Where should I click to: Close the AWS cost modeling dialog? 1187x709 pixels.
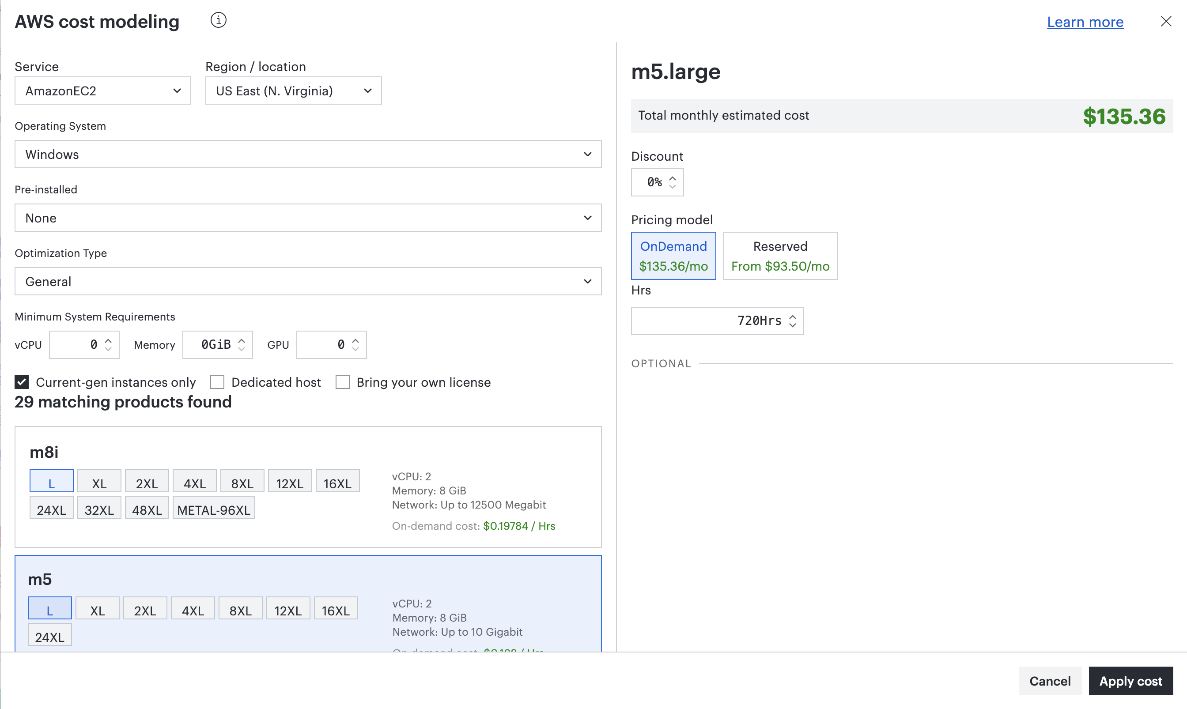click(x=1166, y=22)
